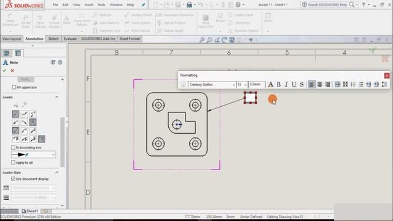This screenshot has height=221, width=393.
Task: Choose leader nearest attachment icon
Action: click(x=33, y=123)
